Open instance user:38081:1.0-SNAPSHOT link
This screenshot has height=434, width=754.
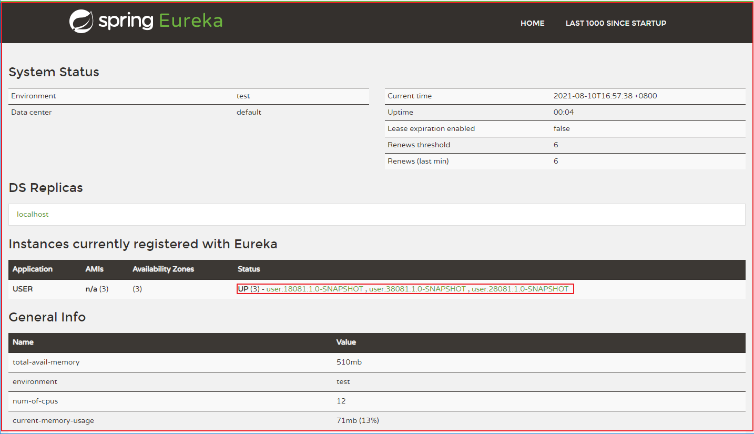point(417,289)
